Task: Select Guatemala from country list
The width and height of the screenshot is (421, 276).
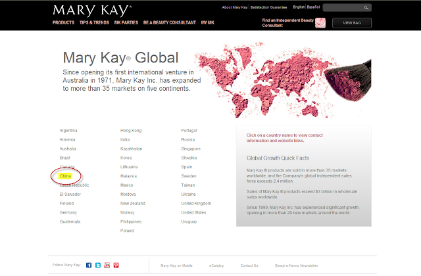Action: point(70,221)
